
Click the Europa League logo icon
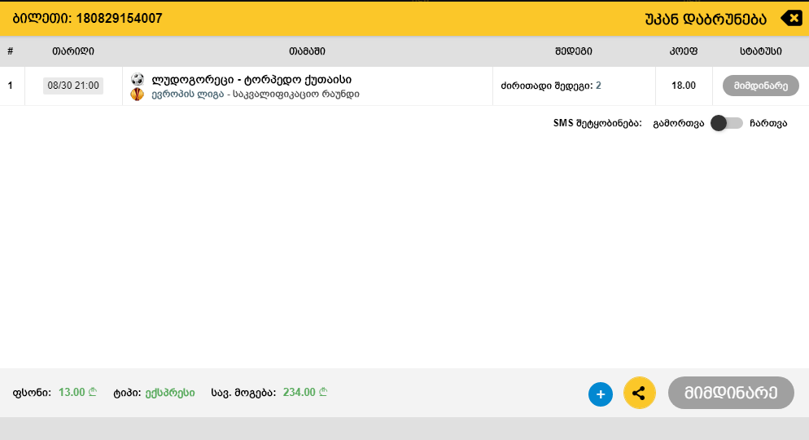pos(138,94)
